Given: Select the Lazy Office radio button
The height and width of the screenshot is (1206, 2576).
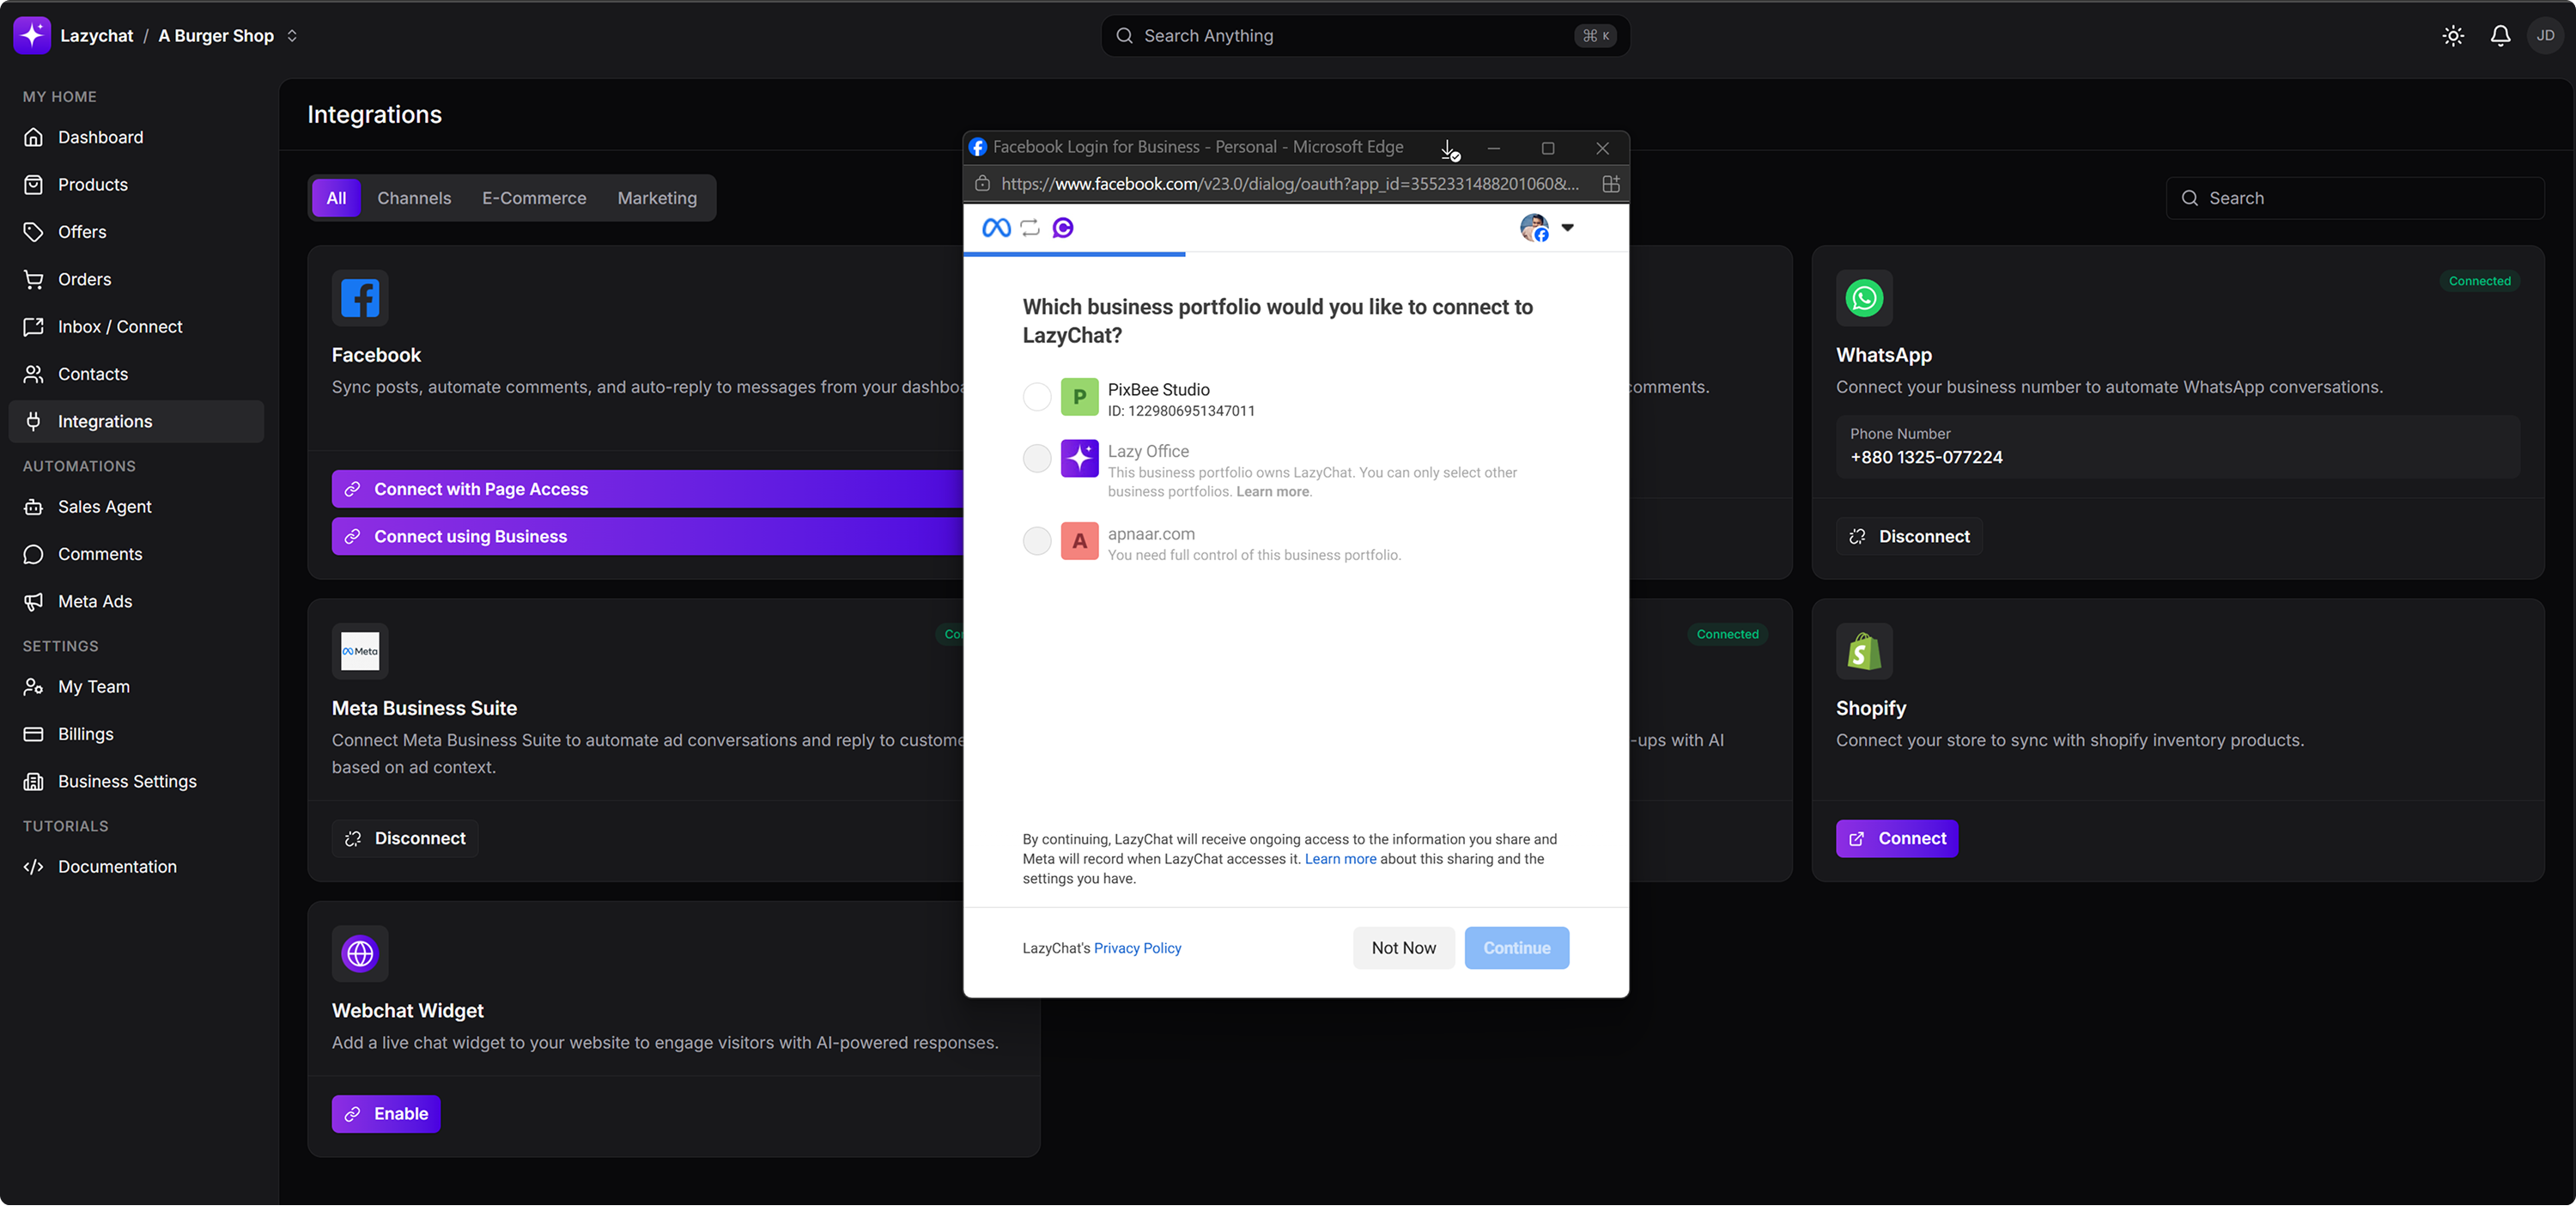Looking at the screenshot, I should tap(1037, 459).
